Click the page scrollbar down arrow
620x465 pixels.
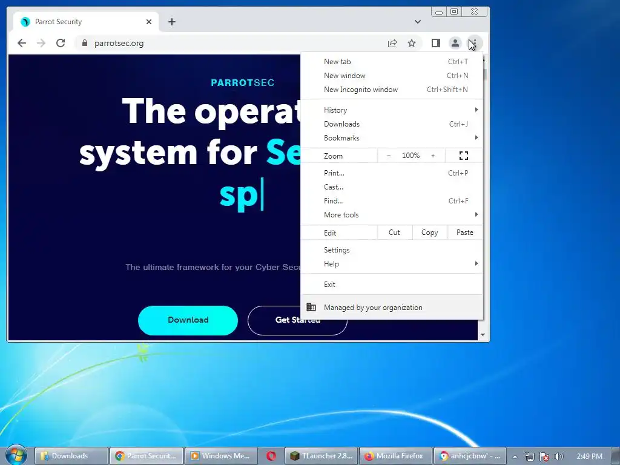click(483, 335)
